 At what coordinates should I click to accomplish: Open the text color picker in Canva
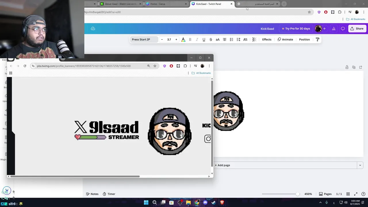pos(183,39)
